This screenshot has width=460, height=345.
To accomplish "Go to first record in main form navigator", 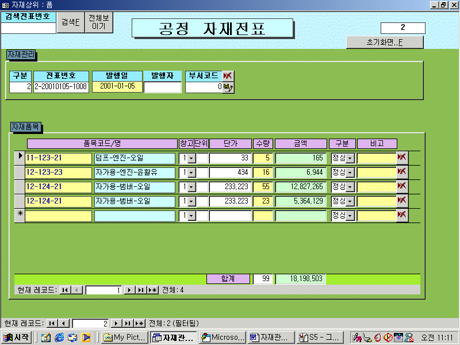I will pyautogui.click(x=52, y=323).
